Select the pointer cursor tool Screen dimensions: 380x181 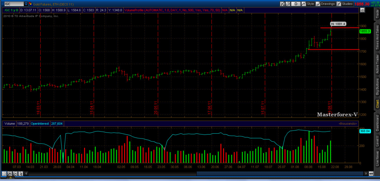pos(20,173)
